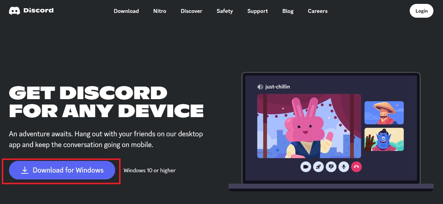Click the screen share icon
The width and height of the screenshot is (443, 204).
click(331, 167)
